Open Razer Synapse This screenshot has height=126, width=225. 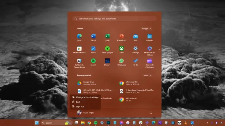[107, 50]
